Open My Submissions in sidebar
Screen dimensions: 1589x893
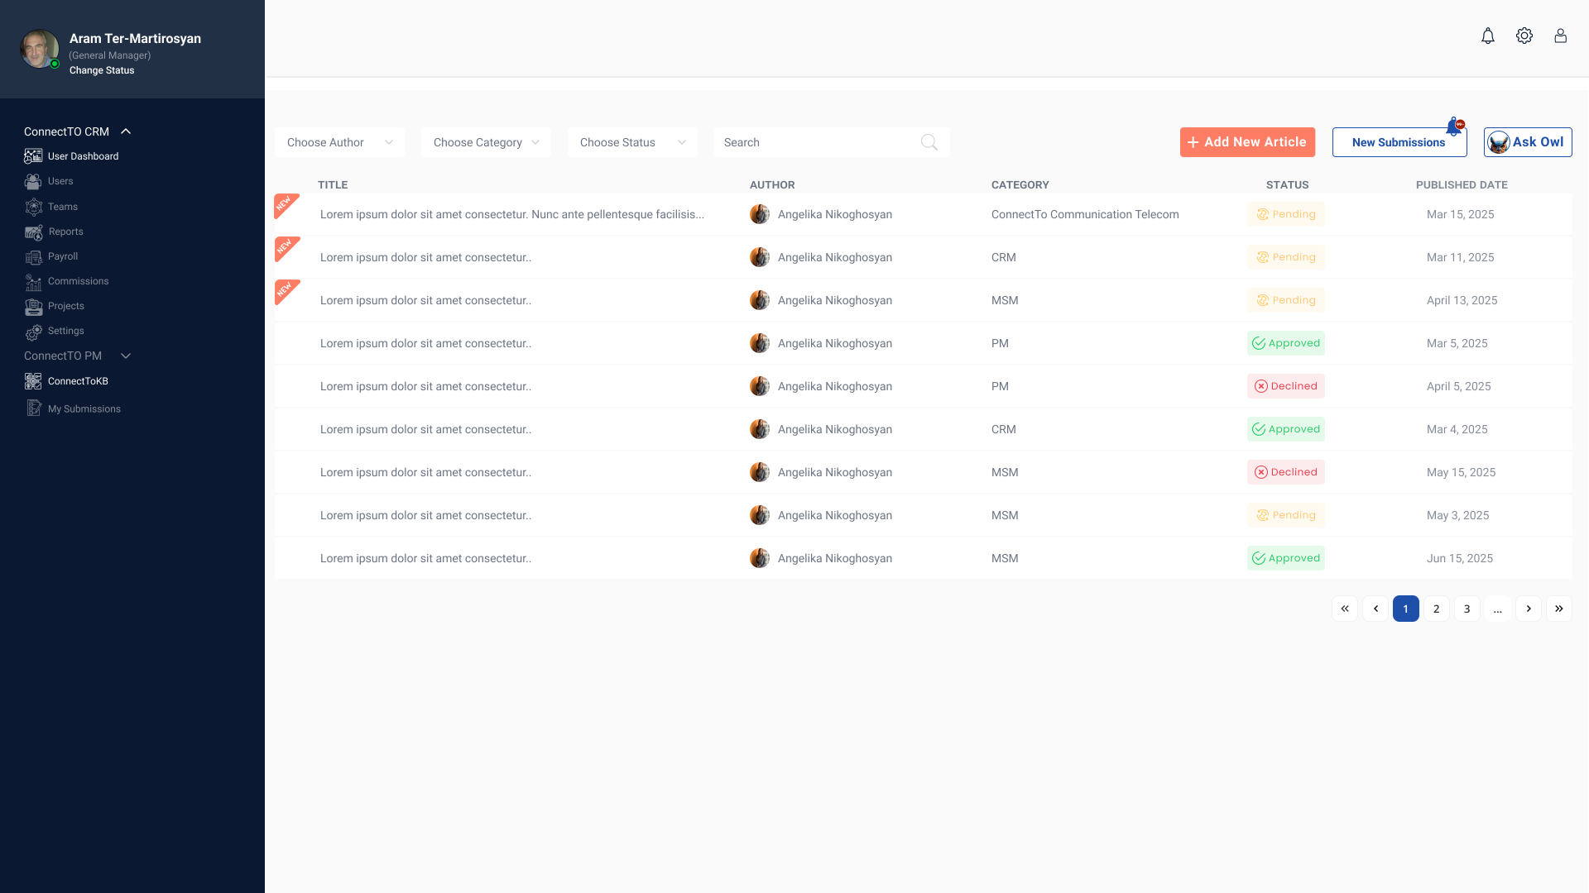click(x=84, y=408)
